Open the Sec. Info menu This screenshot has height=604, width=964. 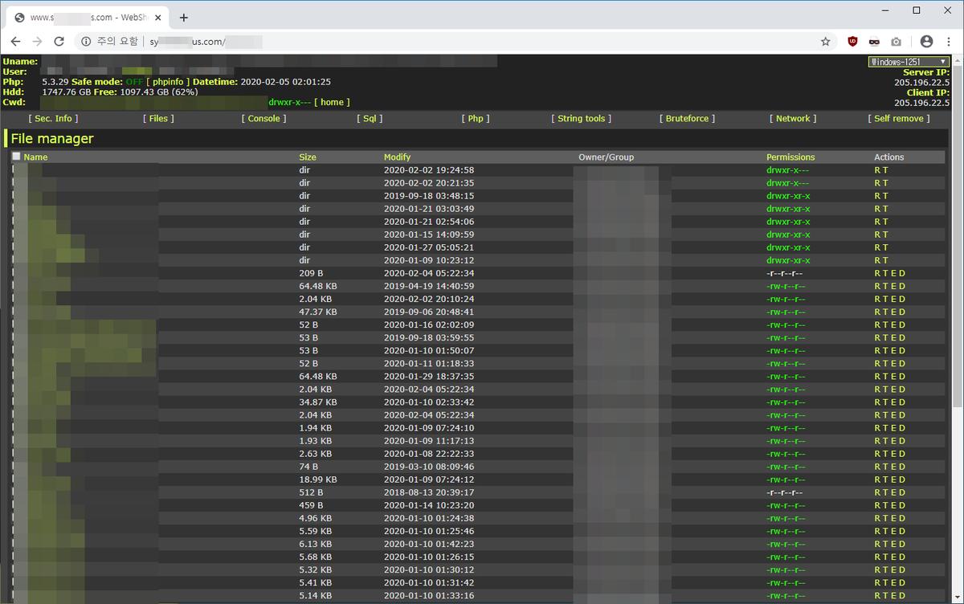click(x=53, y=118)
